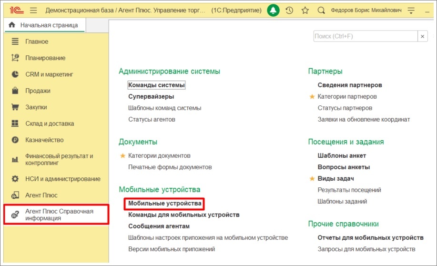Open Печатные формы документов
This screenshot has height=266, width=437.
click(170, 167)
